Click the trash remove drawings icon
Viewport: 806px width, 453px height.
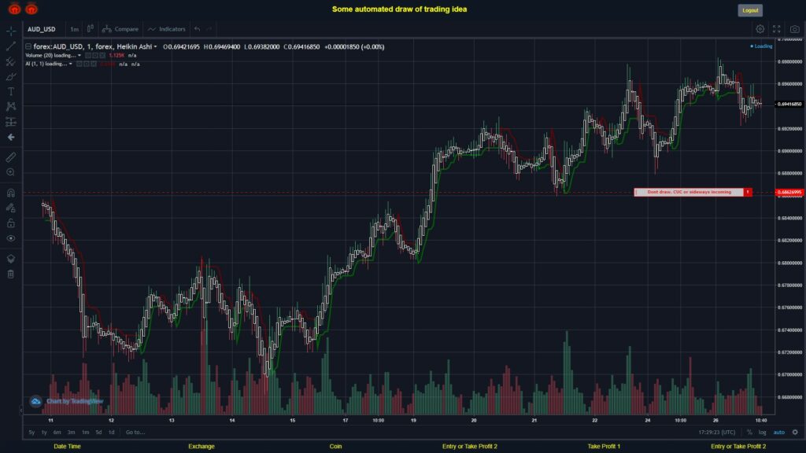11,274
